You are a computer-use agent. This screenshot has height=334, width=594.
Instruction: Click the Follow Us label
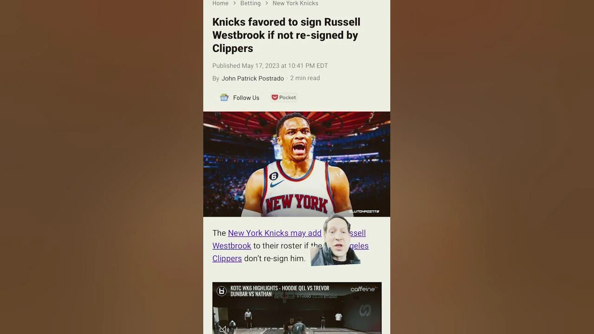[x=246, y=98]
